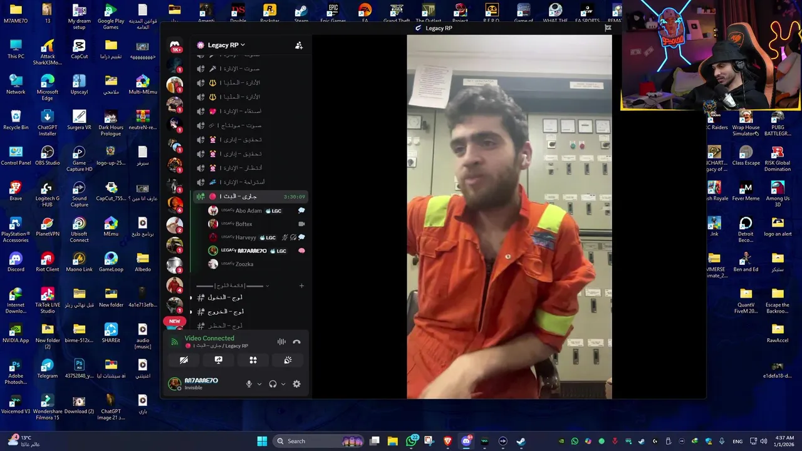Image resolution: width=802 pixels, height=451 pixels.
Task: Open the لوج - الخروج text channel
Action: point(250,311)
